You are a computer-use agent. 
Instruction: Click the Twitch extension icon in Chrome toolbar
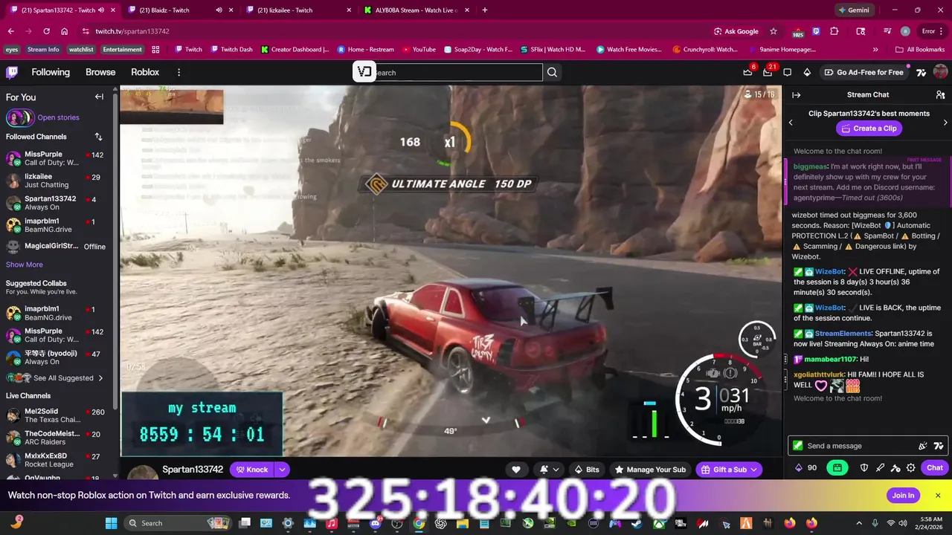coord(816,31)
